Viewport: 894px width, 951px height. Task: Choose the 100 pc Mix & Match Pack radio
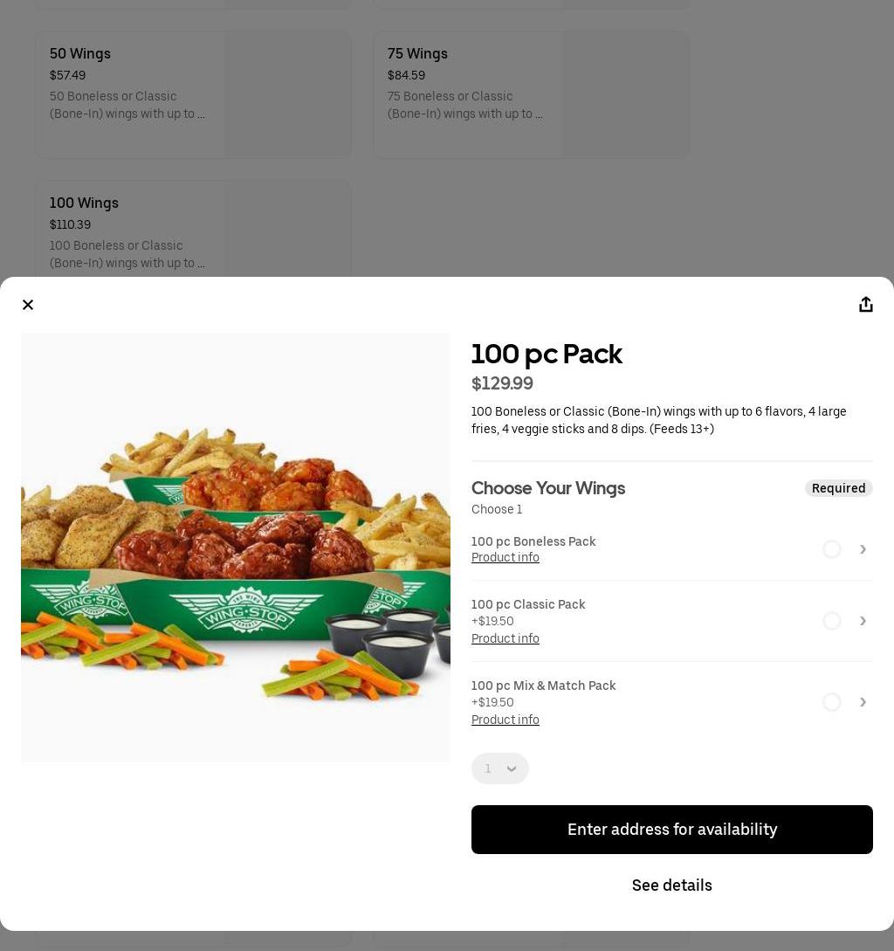click(831, 702)
